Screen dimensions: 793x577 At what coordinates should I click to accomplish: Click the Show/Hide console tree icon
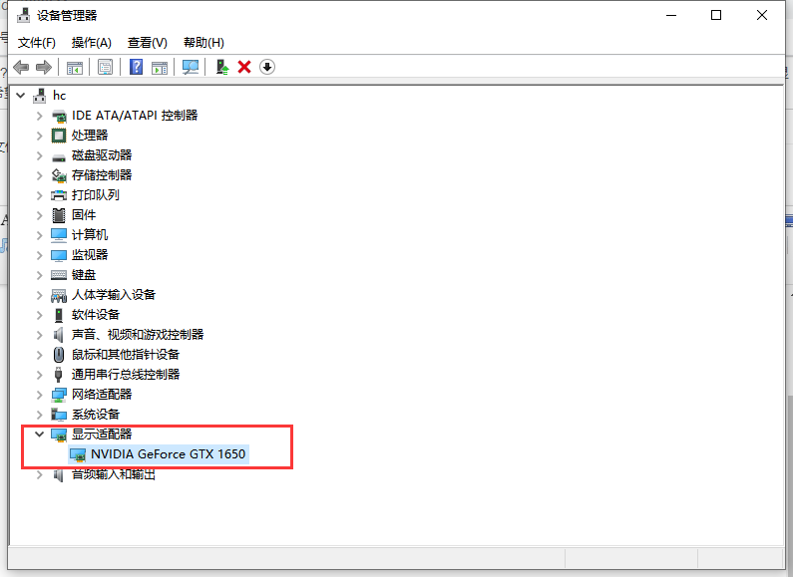click(74, 67)
